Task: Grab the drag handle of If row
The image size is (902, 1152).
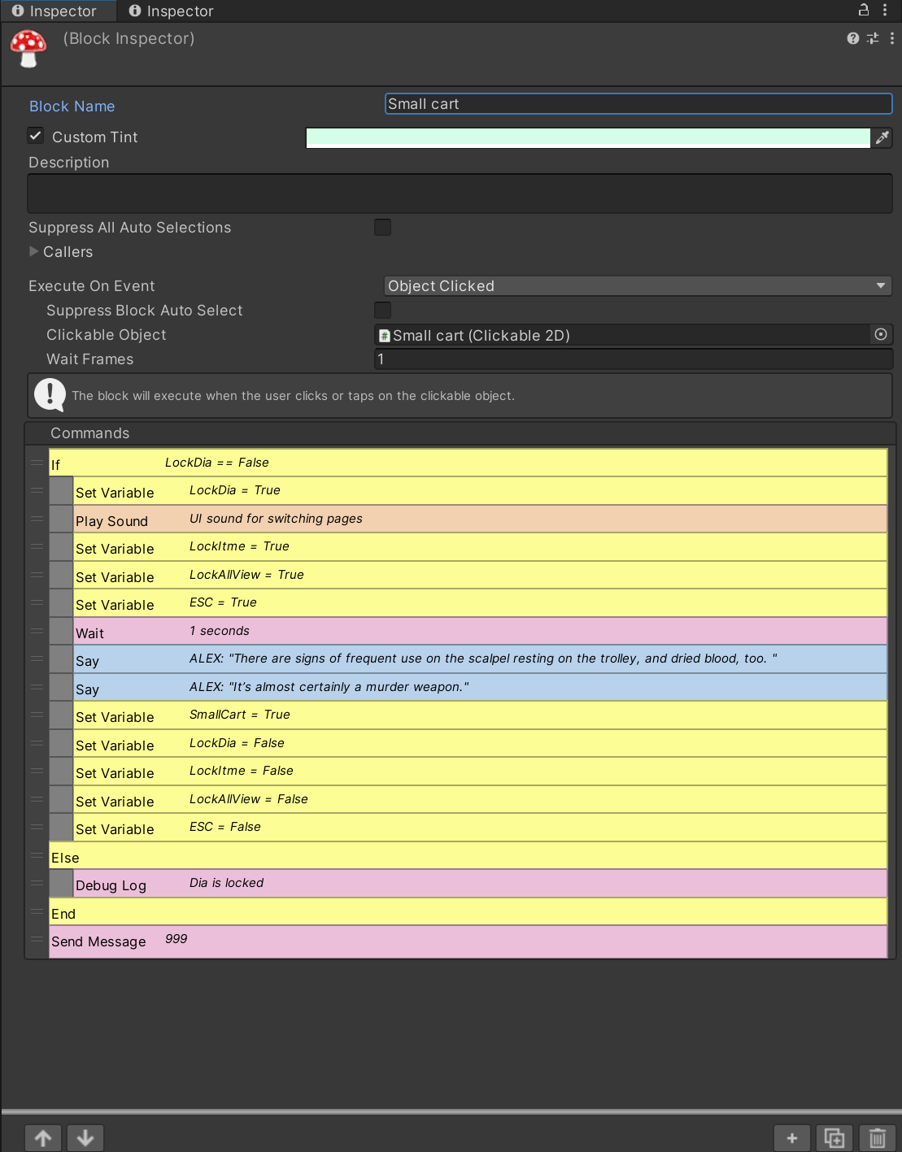Action: pos(37,463)
